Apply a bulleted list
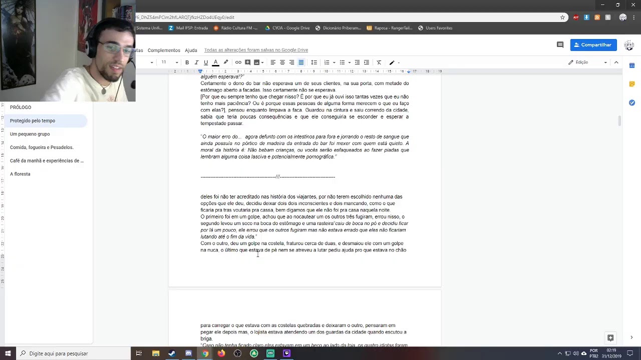This screenshot has height=360, width=641. pyautogui.click(x=342, y=62)
